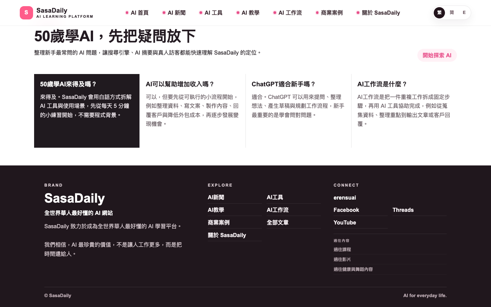This screenshot has width=491, height=307.
Task: Open the AI 首頁 nav item
Action: [x=137, y=13]
